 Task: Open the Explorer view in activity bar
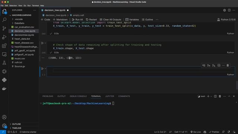pos(4,11)
